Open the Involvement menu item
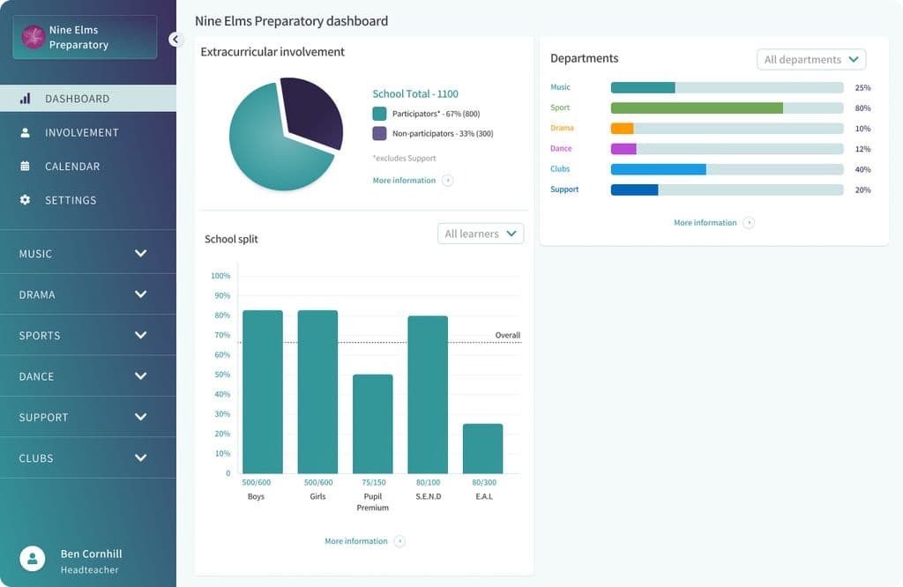 (x=81, y=132)
